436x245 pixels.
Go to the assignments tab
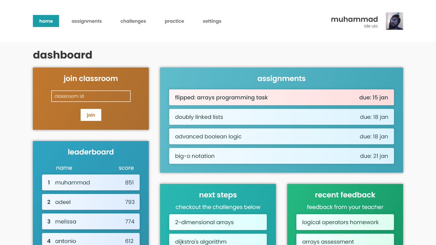click(86, 21)
